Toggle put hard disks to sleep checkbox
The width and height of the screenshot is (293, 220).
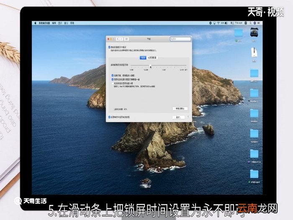113,75
